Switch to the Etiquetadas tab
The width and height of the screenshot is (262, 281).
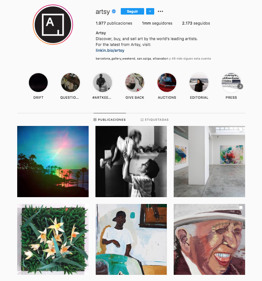point(155,119)
